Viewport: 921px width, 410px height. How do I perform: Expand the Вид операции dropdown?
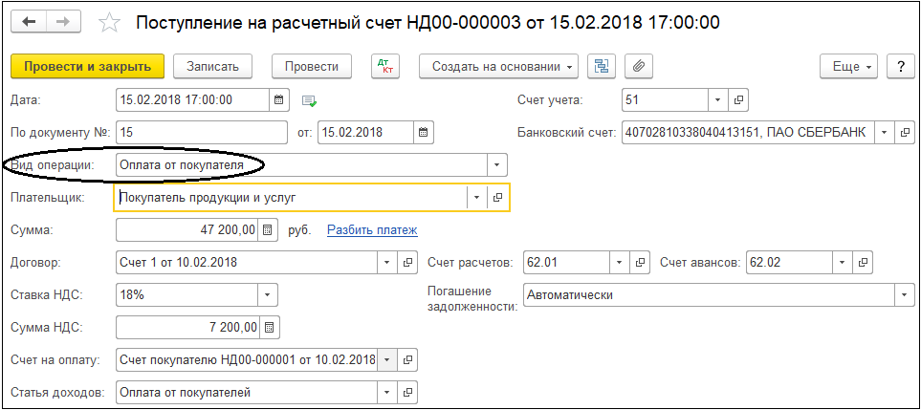[497, 165]
